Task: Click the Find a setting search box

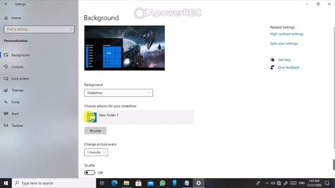Action: point(39,29)
